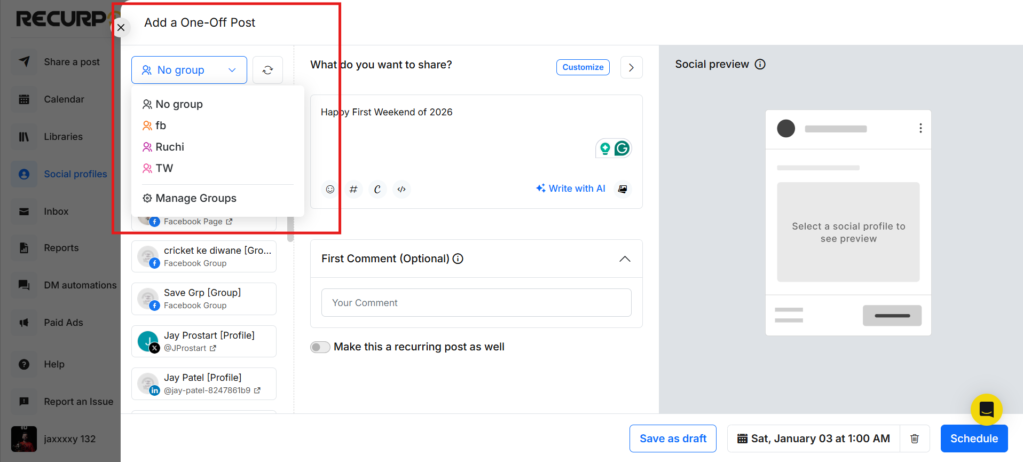Click Save as draft

coord(673,438)
